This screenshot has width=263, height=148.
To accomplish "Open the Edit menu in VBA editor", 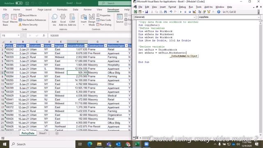I will click(x=147, y=7).
